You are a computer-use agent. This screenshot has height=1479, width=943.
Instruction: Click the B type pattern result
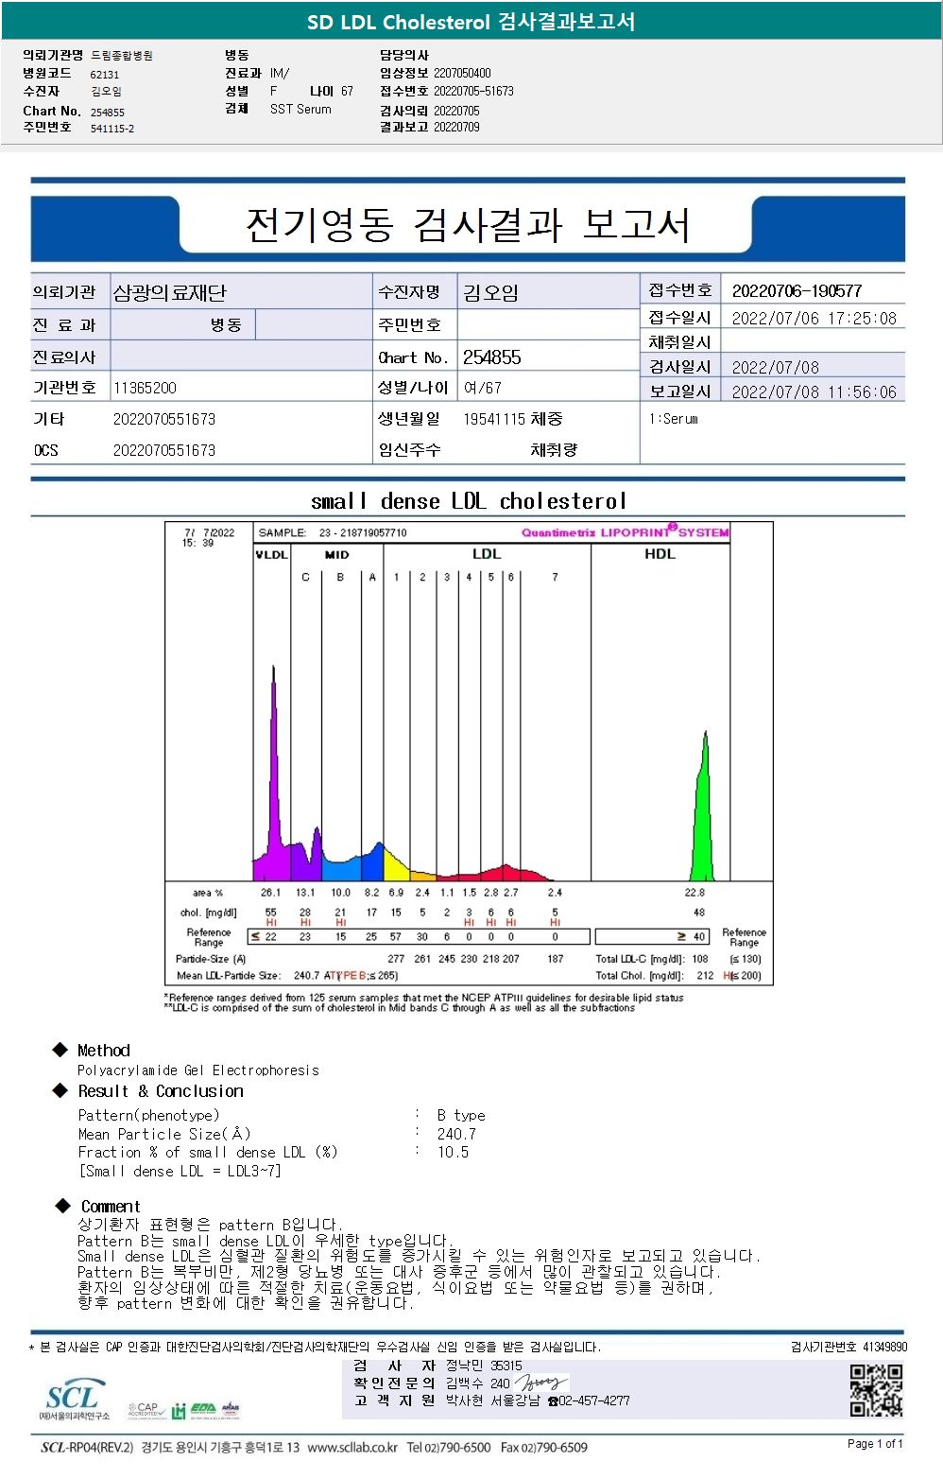461,1115
